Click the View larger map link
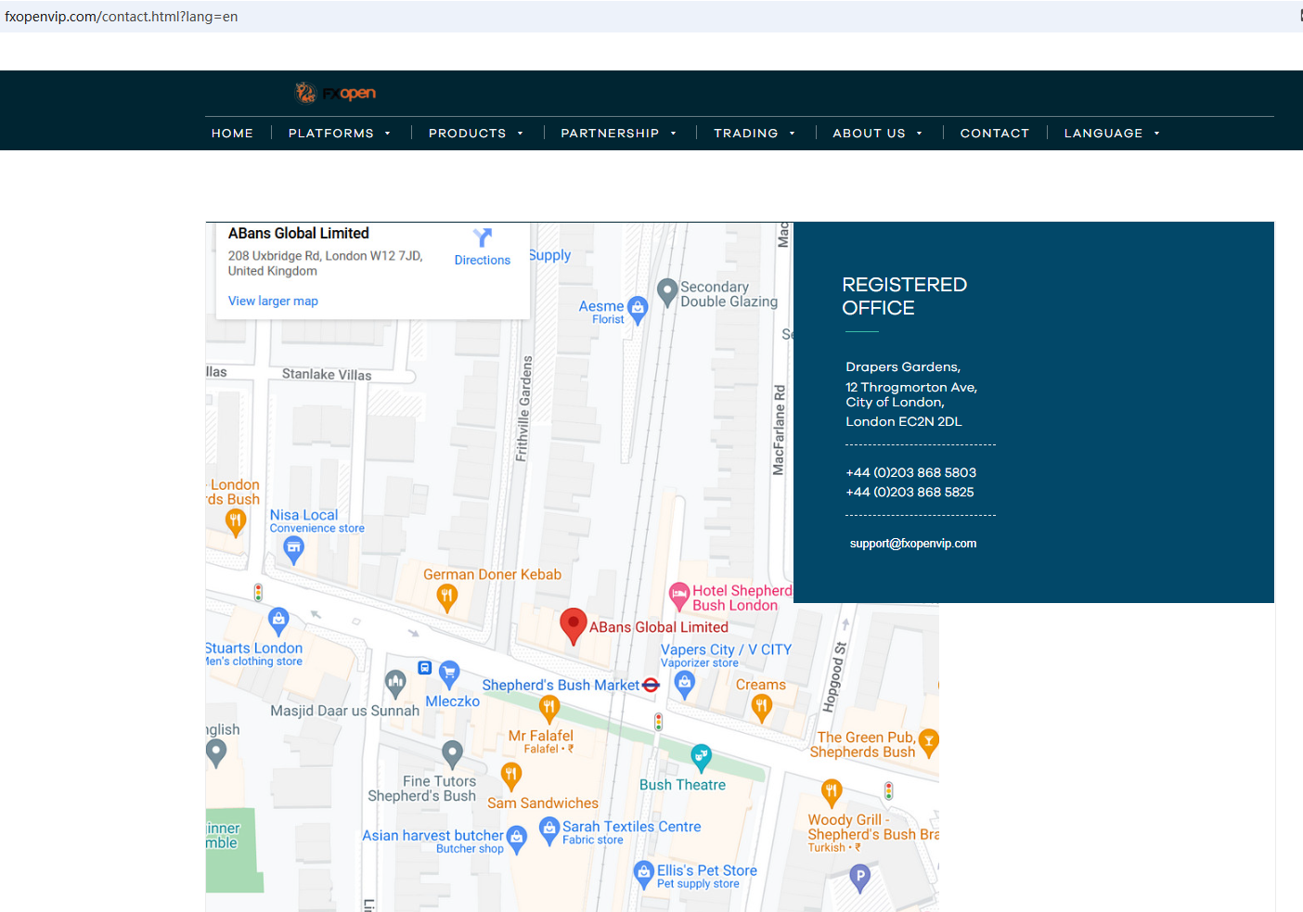Viewport: 1303px width, 912px height. click(x=273, y=302)
